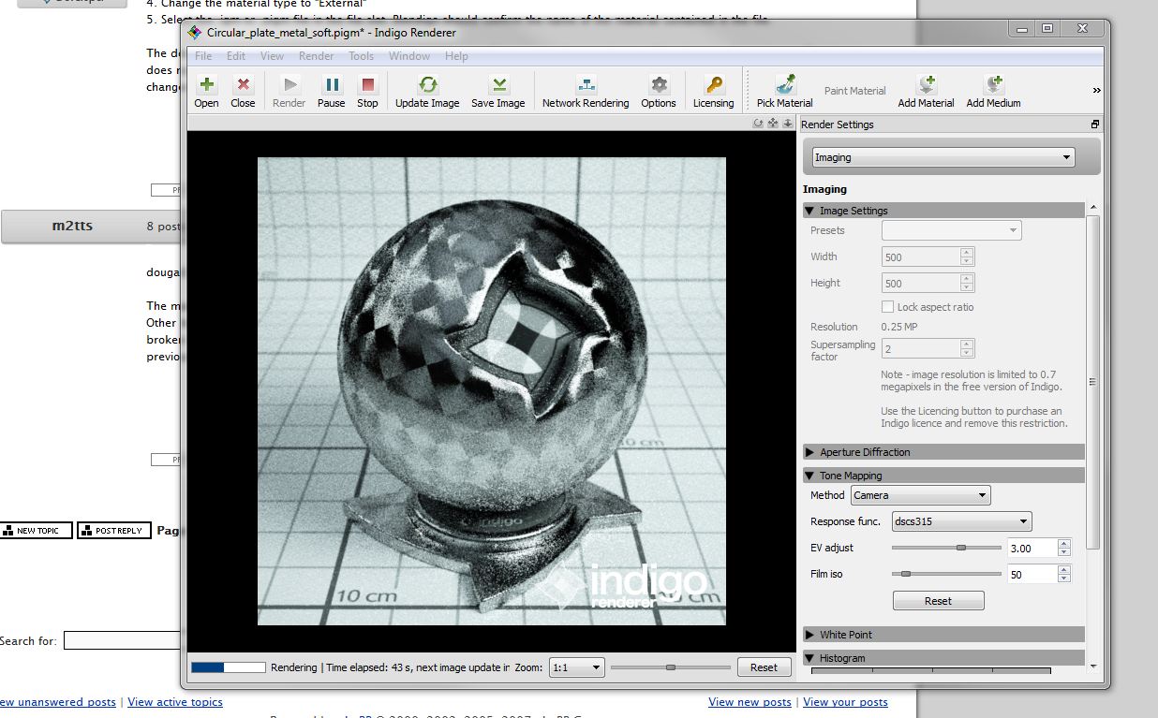Click the tone mapping Reset button
The width and height of the screenshot is (1158, 718).
pos(938,601)
